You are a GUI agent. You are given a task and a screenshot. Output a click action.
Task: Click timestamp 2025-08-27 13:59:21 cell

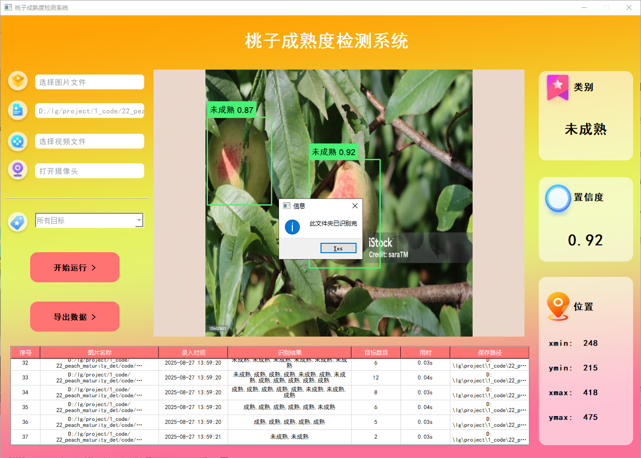point(193,437)
